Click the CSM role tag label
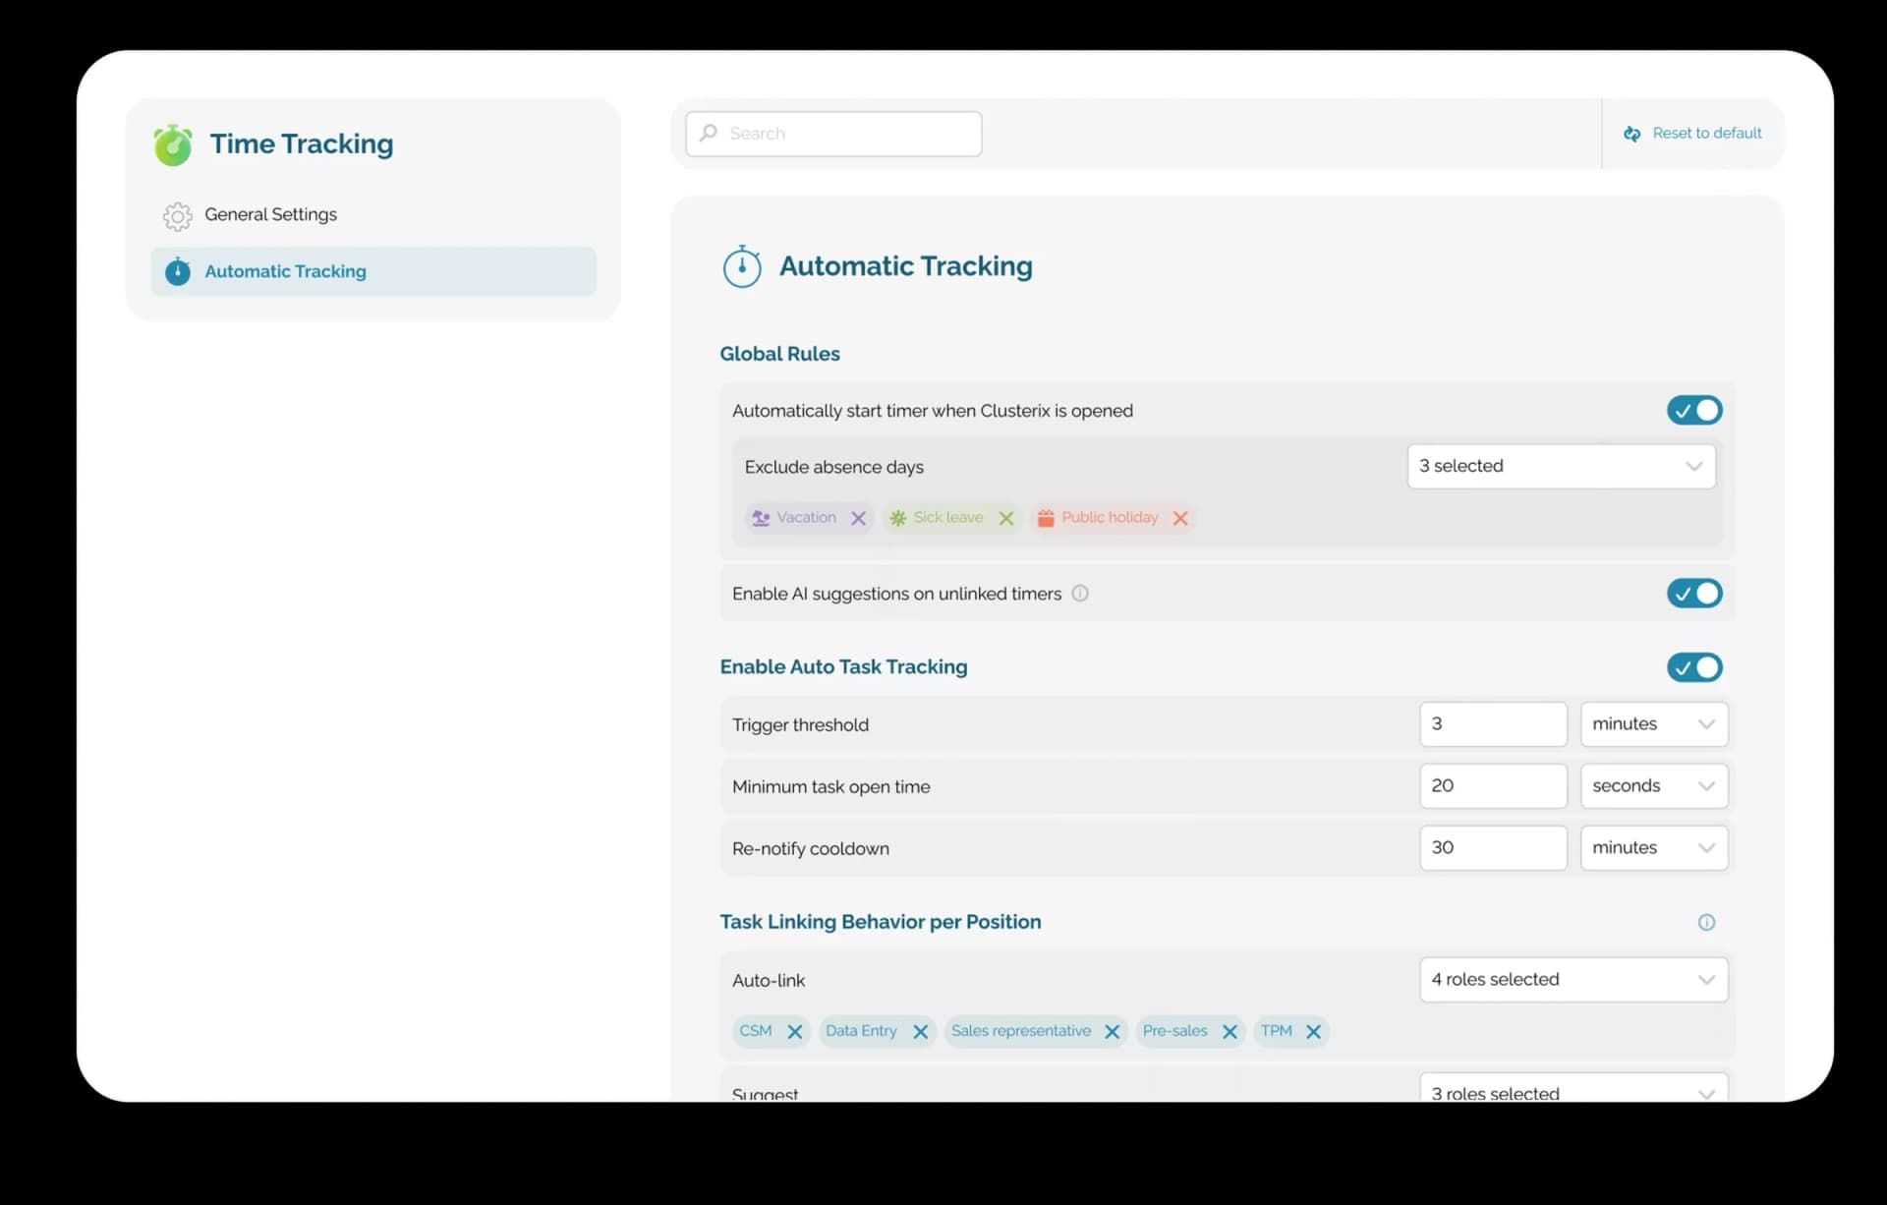 [756, 1031]
